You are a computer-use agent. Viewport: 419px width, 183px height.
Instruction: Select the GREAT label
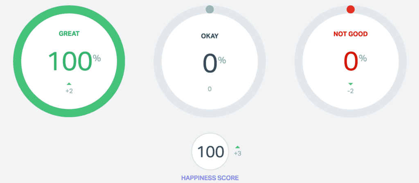pos(69,34)
